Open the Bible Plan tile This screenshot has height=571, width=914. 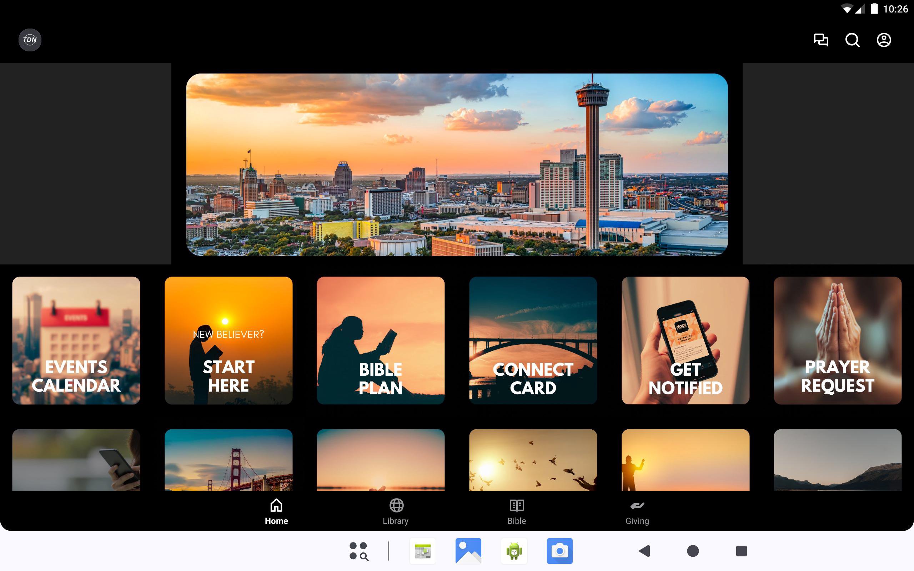[x=380, y=340]
